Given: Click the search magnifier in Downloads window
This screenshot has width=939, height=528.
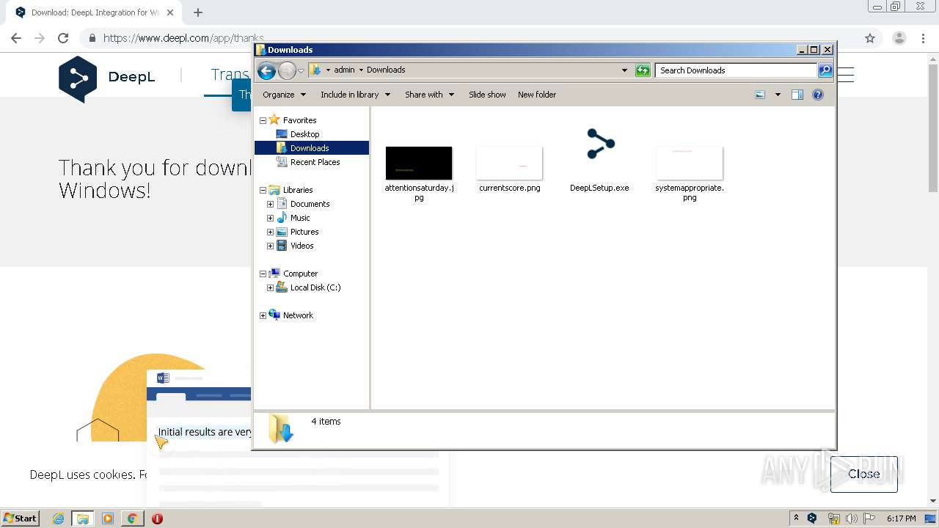Looking at the screenshot, I should point(825,70).
